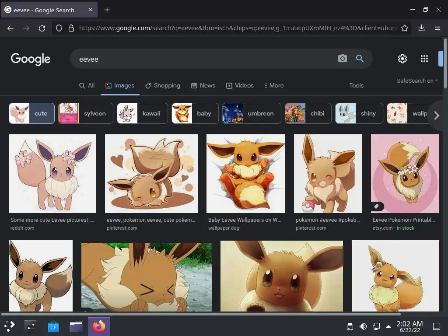Image resolution: width=448 pixels, height=336 pixels.
Task: Click the show desktop button
Action: 437,326
